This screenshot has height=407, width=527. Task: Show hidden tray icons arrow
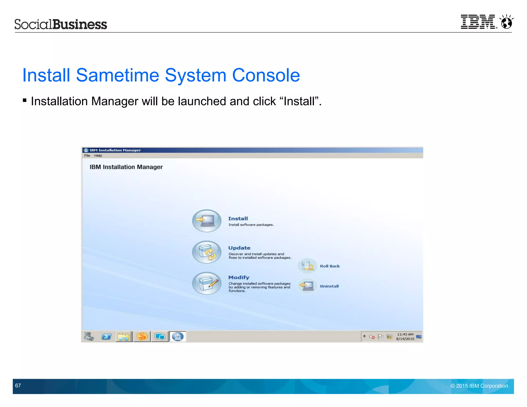364,336
